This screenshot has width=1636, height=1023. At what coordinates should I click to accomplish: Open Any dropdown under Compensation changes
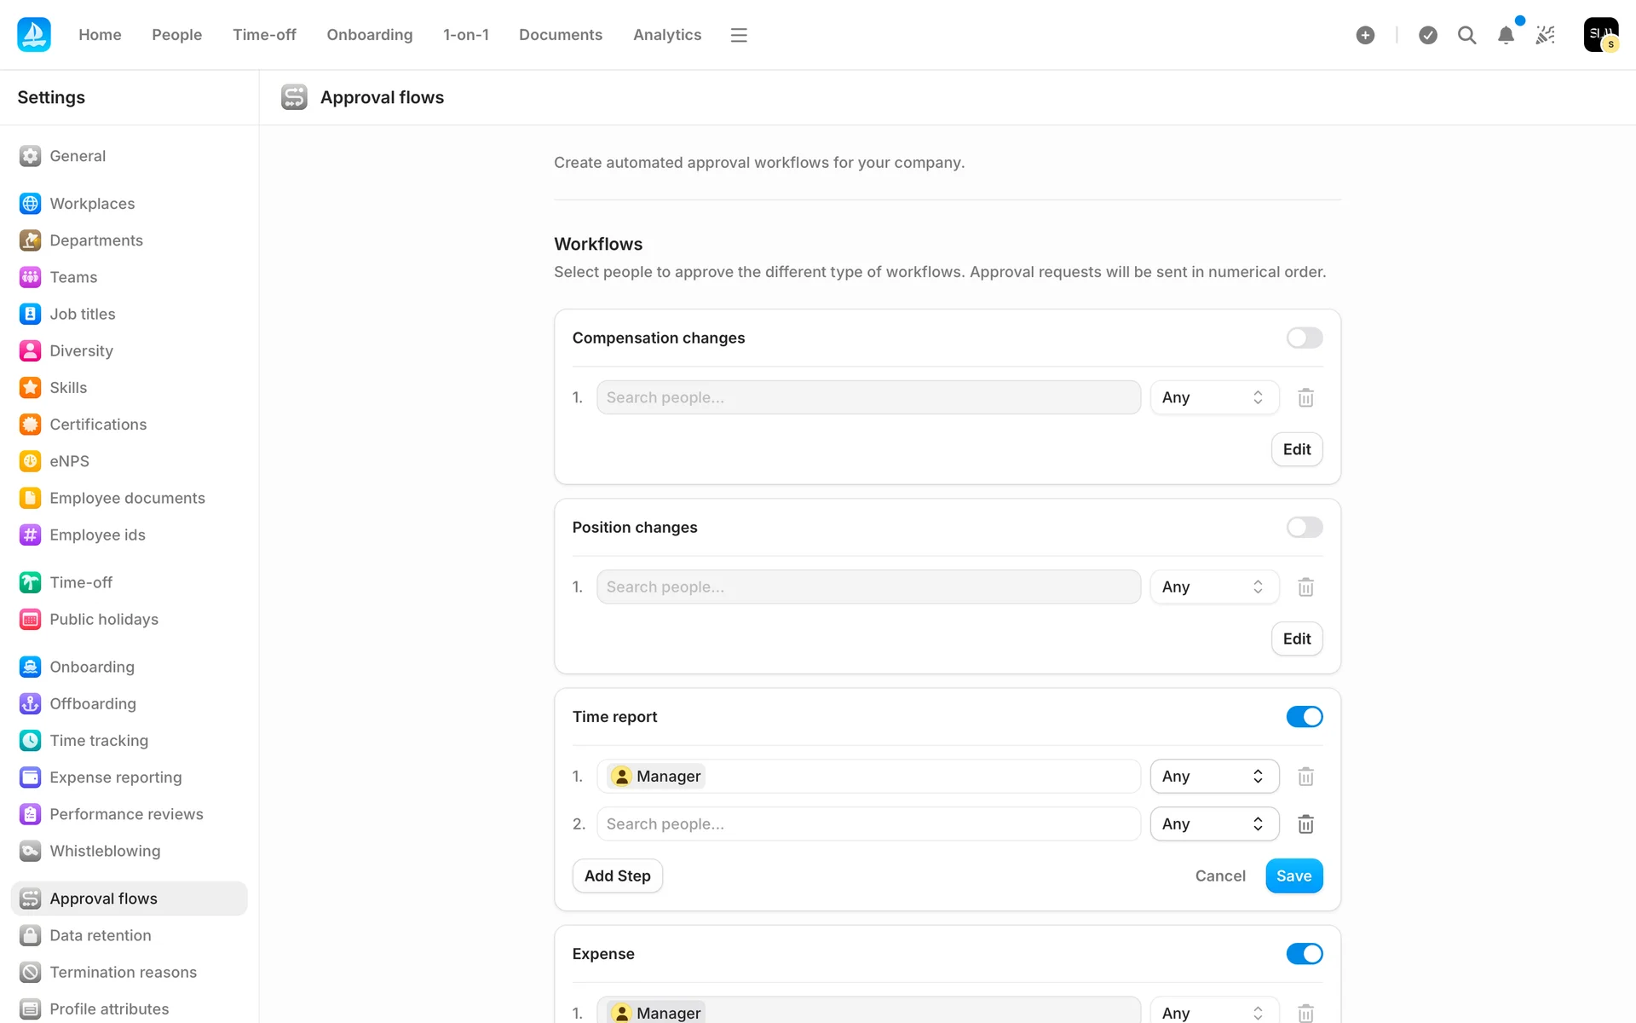(x=1213, y=398)
